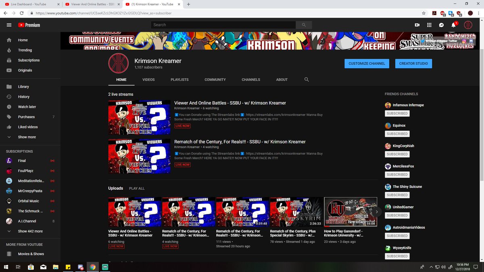The image size is (484, 272).
Task: Click Subscribed button under AstroidmaniaVideos
Action: 397,236
